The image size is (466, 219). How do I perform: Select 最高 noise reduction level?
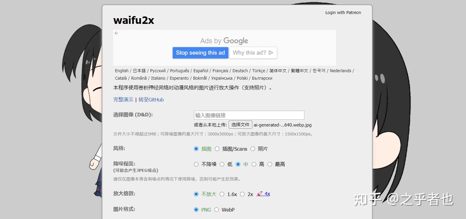coord(270,164)
